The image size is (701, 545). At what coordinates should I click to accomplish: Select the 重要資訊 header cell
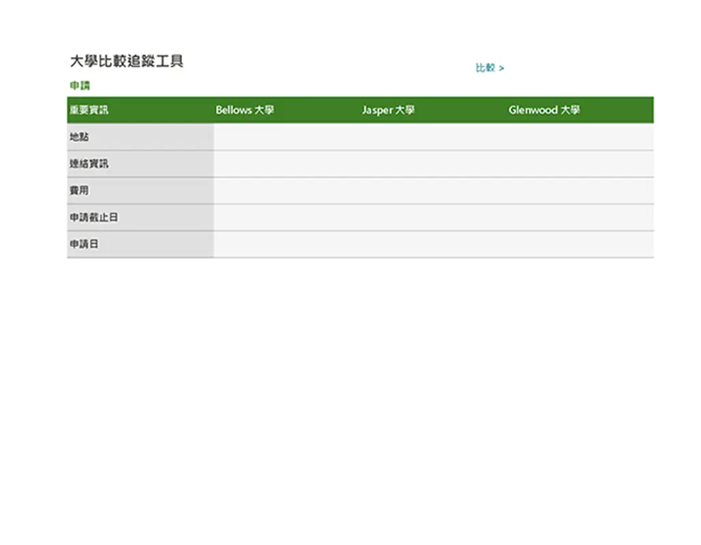click(x=89, y=110)
